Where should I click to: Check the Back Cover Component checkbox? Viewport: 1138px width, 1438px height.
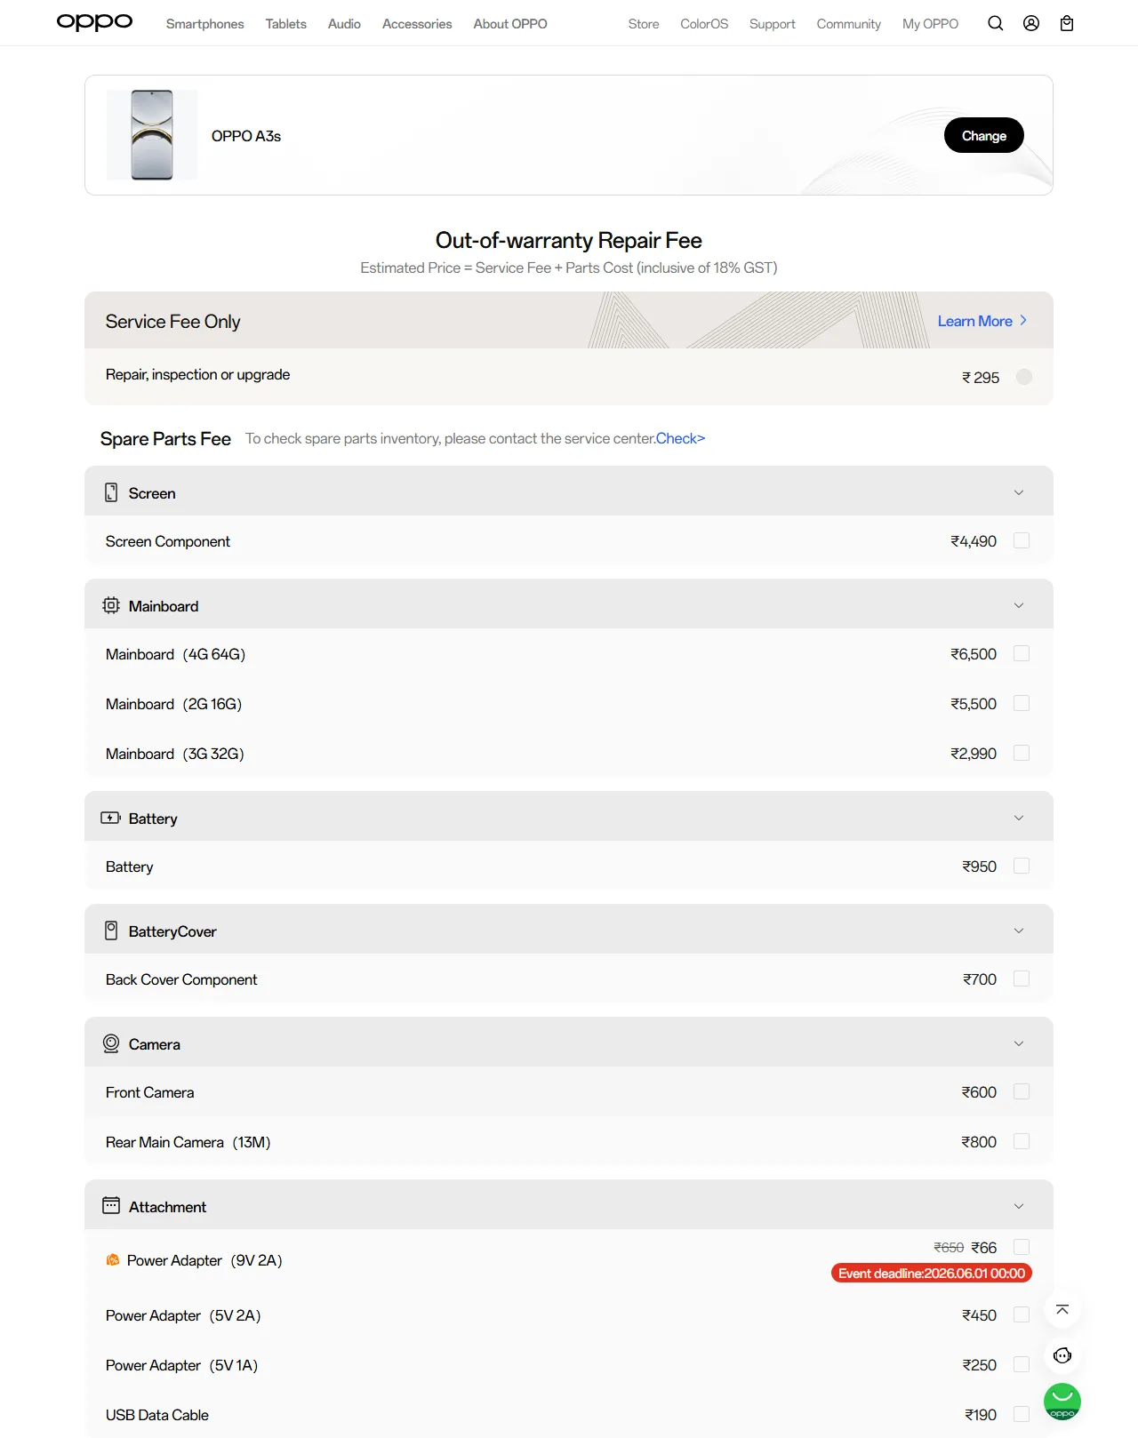pos(1022,979)
